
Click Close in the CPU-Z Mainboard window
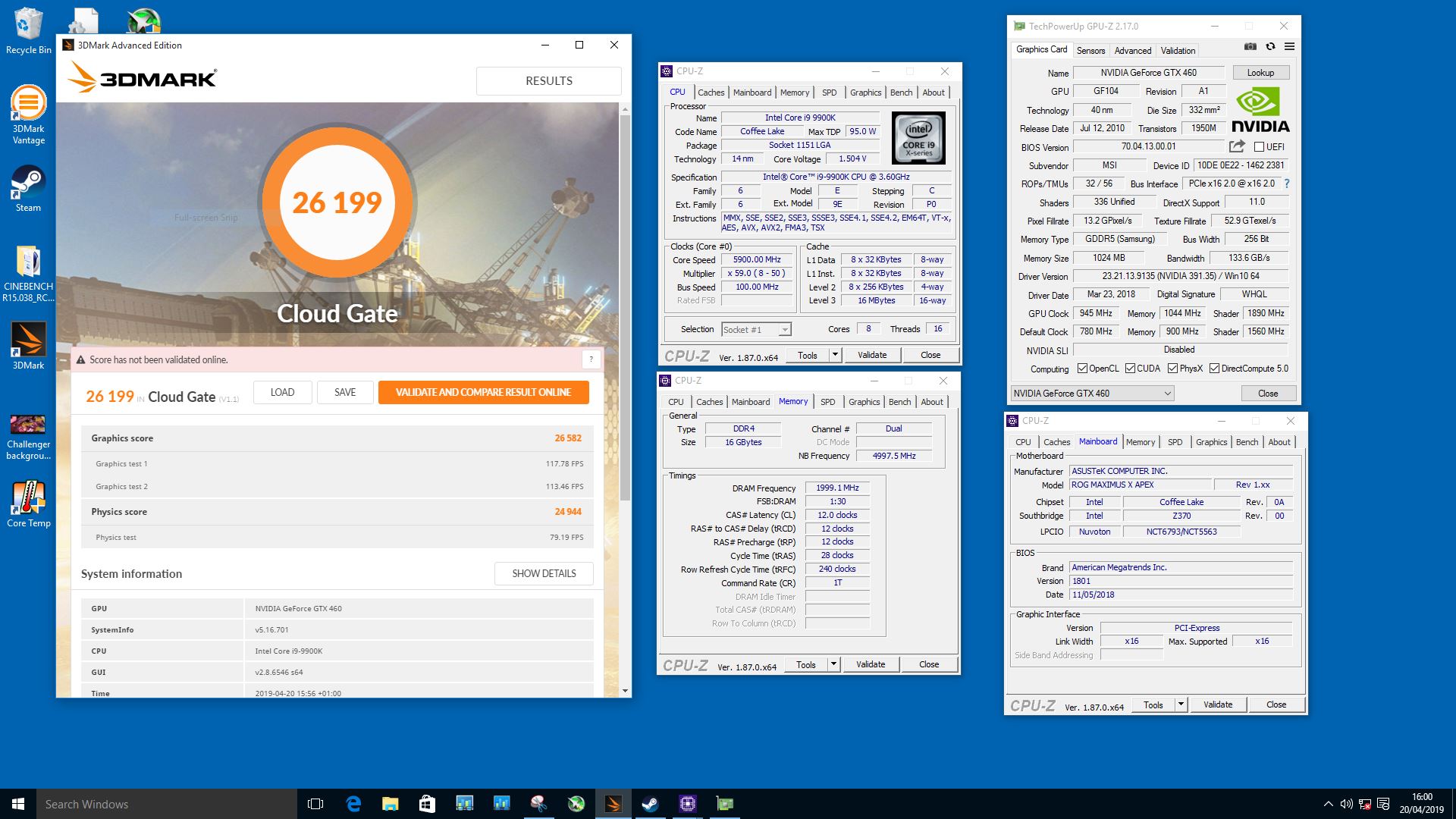pos(1276,704)
